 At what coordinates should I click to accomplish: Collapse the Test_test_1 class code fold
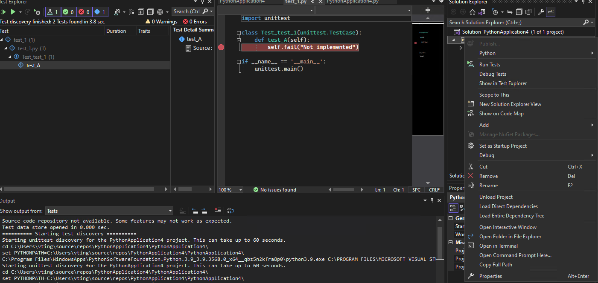(x=239, y=33)
